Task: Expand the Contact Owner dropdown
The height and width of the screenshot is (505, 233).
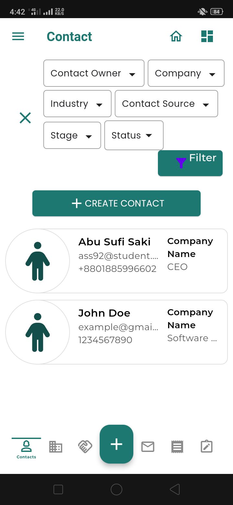Action: click(x=94, y=73)
